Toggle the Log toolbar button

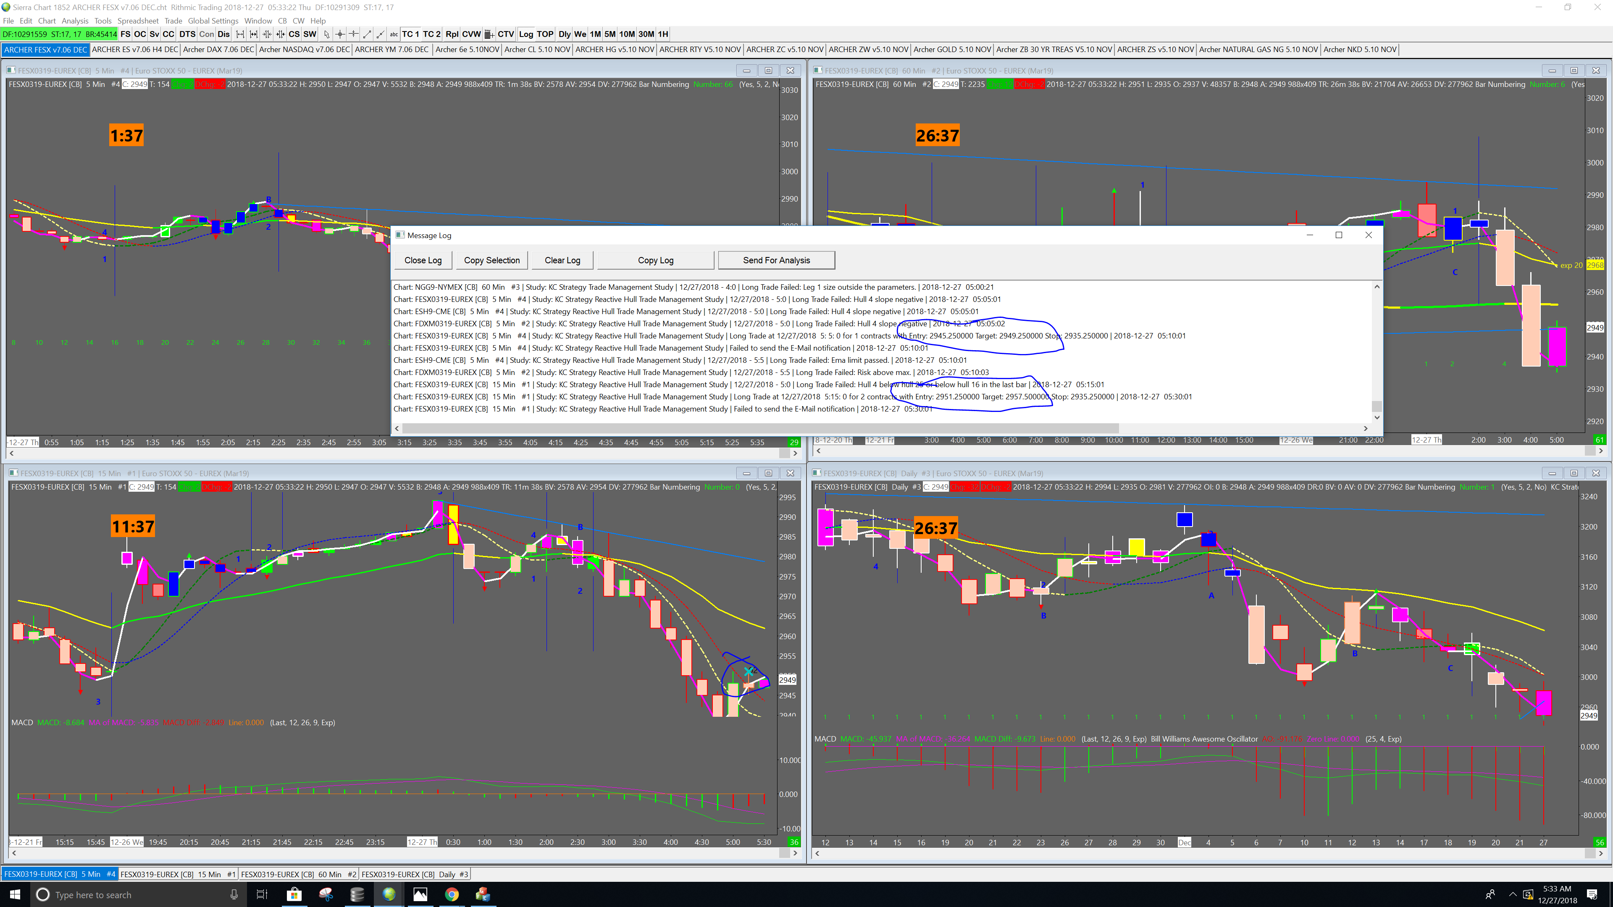[526, 34]
